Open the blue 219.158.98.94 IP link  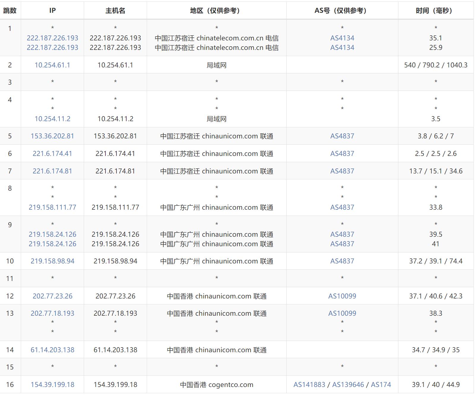point(52,261)
